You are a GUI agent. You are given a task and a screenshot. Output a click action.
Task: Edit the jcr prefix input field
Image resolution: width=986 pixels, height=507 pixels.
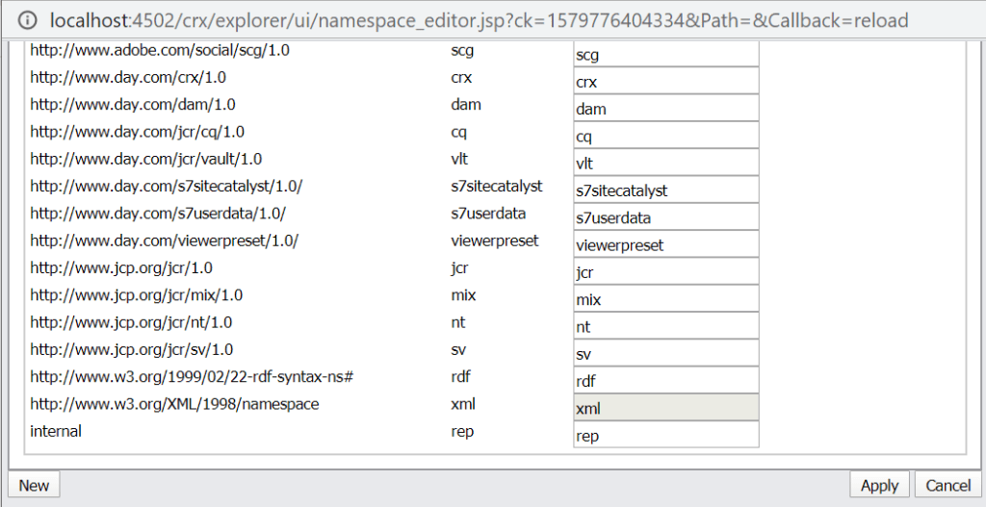point(665,272)
